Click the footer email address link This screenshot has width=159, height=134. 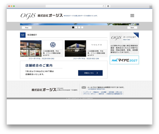[x=96, y=89]
